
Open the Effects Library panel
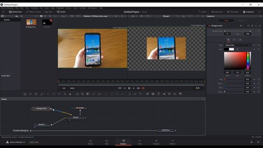(x=34, y=12)
